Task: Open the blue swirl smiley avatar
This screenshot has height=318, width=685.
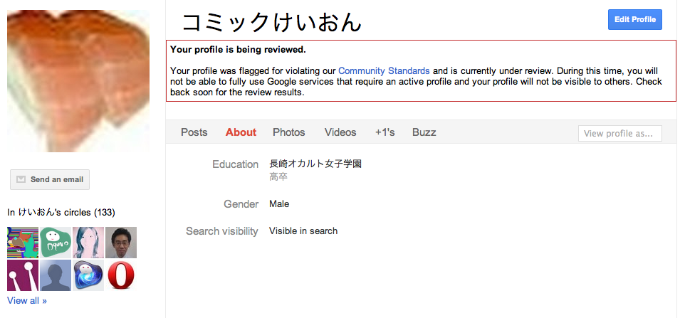Action: click(88, 275)
